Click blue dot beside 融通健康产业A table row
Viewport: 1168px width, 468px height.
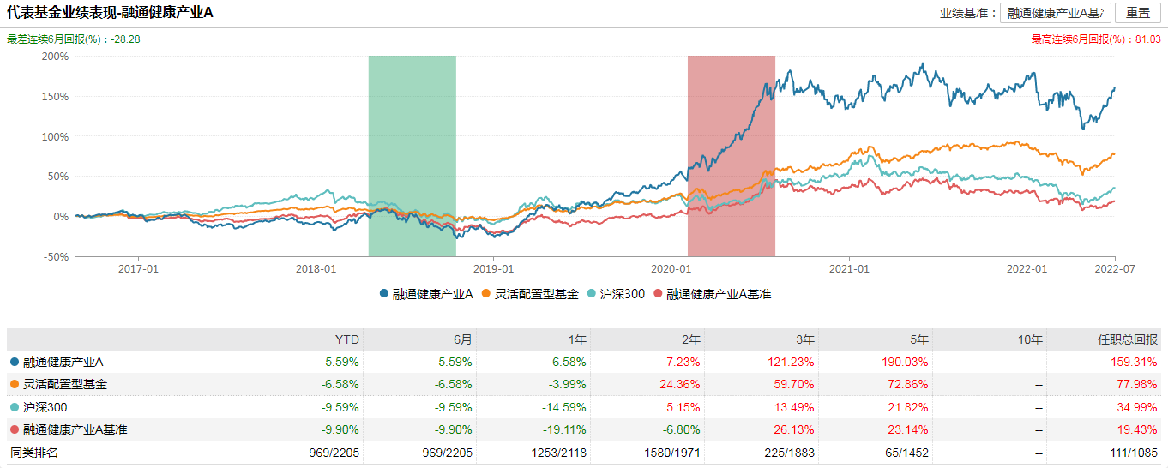pos(15,363)
